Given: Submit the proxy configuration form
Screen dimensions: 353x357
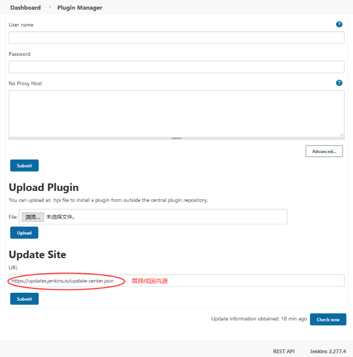Looking at the screenshot, I should 24,166.
